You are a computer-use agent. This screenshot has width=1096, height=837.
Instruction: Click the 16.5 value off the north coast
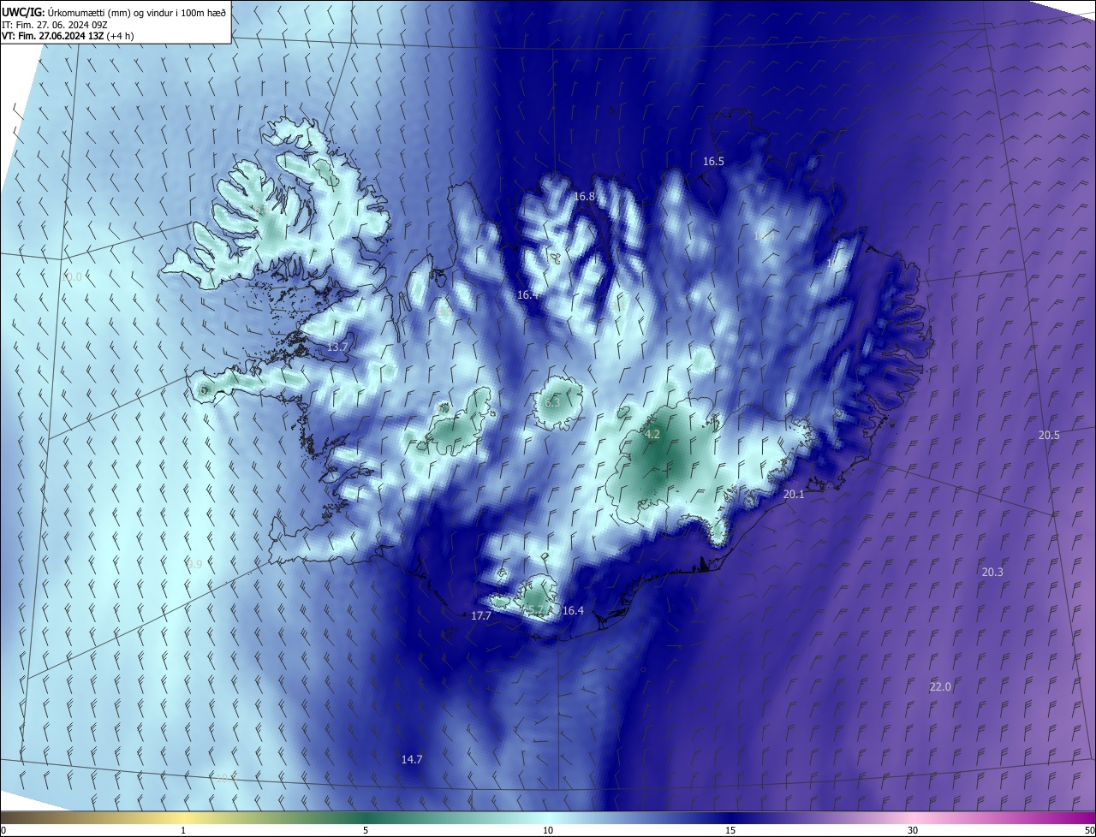click(713, 161)
